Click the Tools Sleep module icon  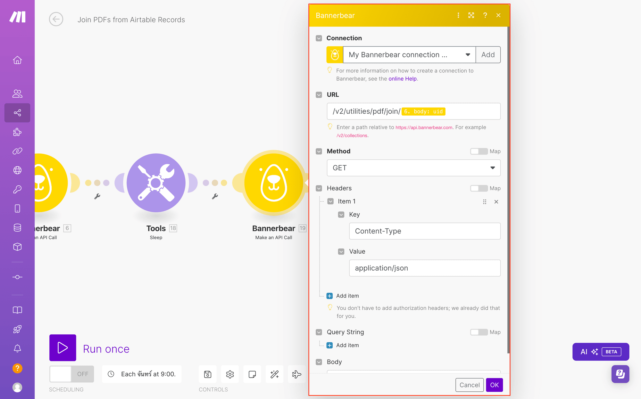[x=156, y=183]
